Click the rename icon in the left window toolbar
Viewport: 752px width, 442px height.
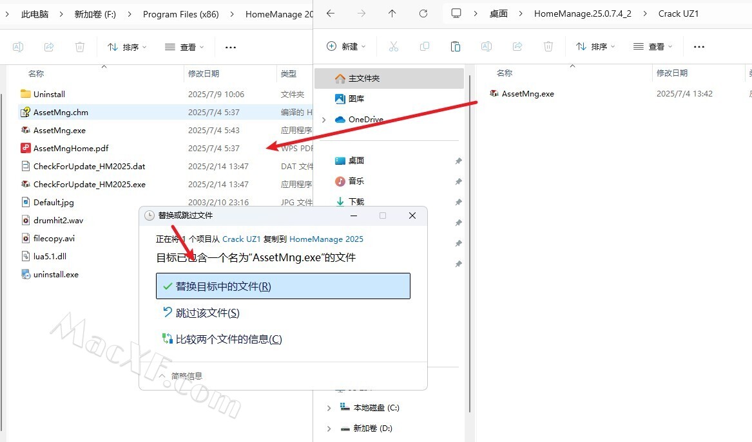click(18, 47)
